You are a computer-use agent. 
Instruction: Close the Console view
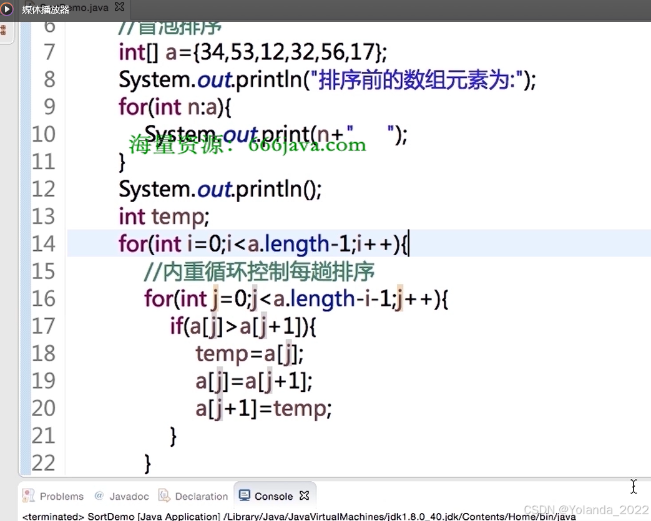pos(305,495)
